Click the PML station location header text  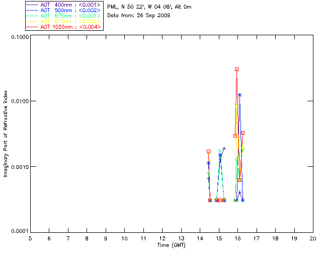pos(149,7)
